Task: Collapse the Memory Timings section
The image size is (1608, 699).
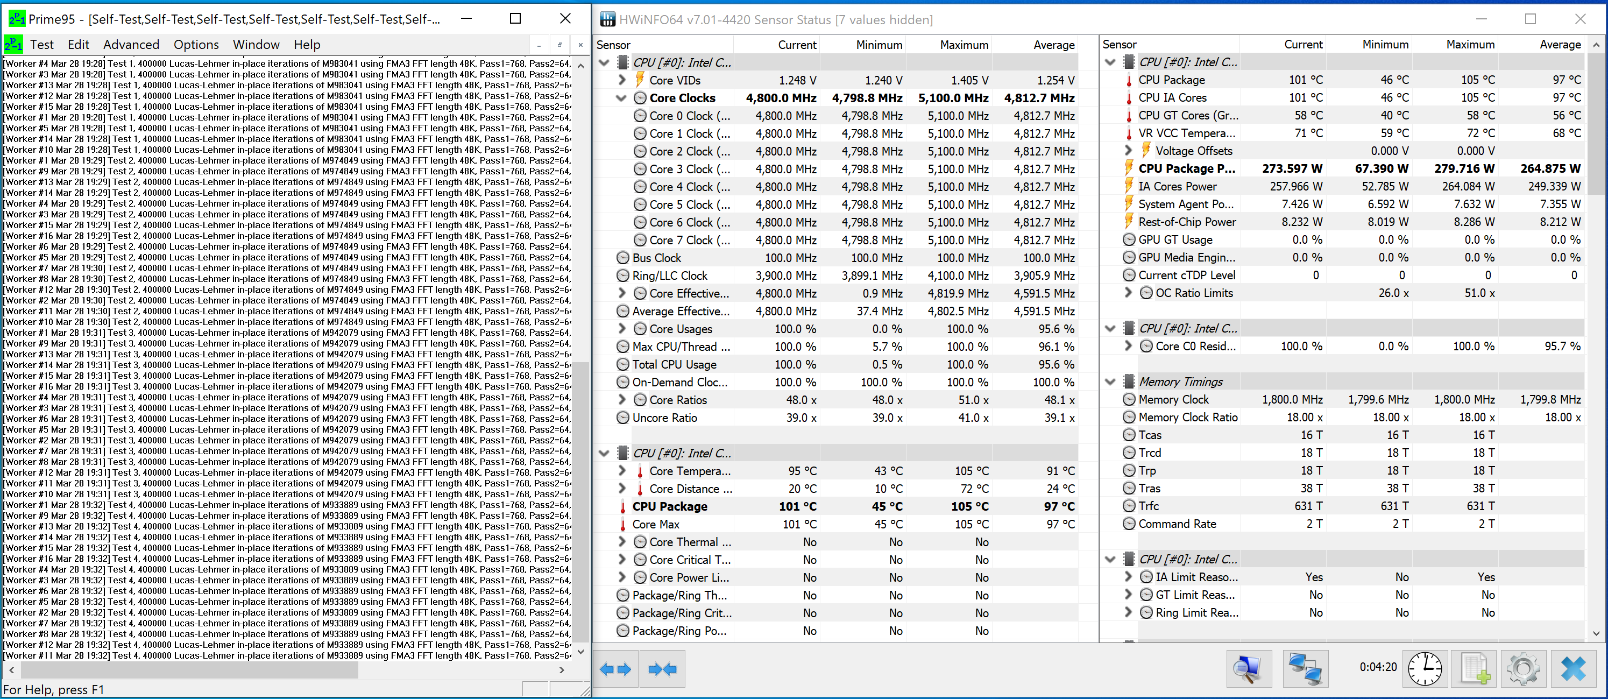Action: click(x=1110, y=382)
